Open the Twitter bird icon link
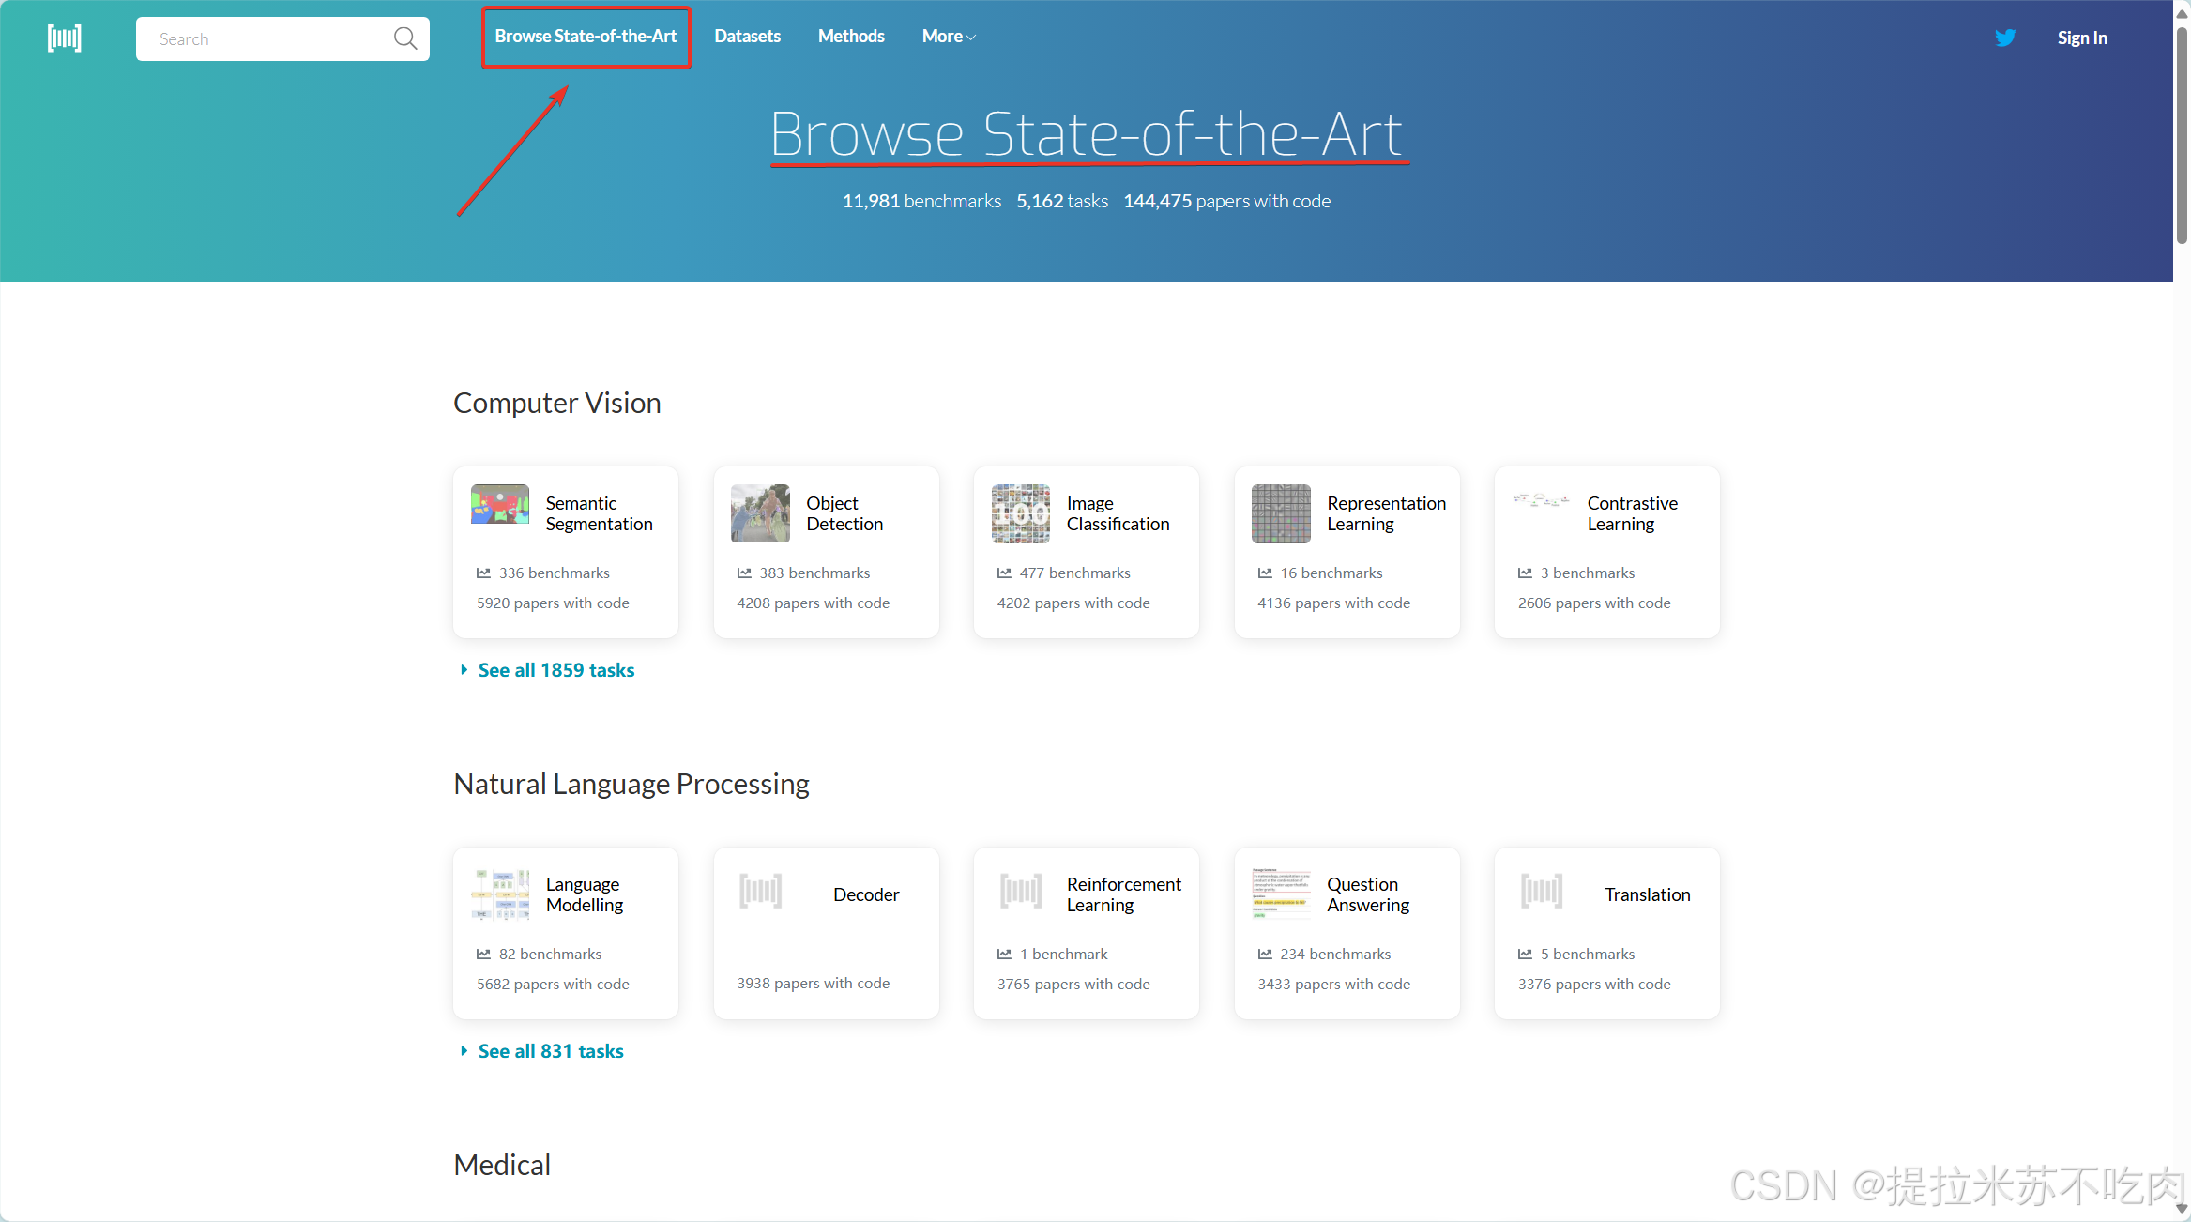 coord(2005,38)
